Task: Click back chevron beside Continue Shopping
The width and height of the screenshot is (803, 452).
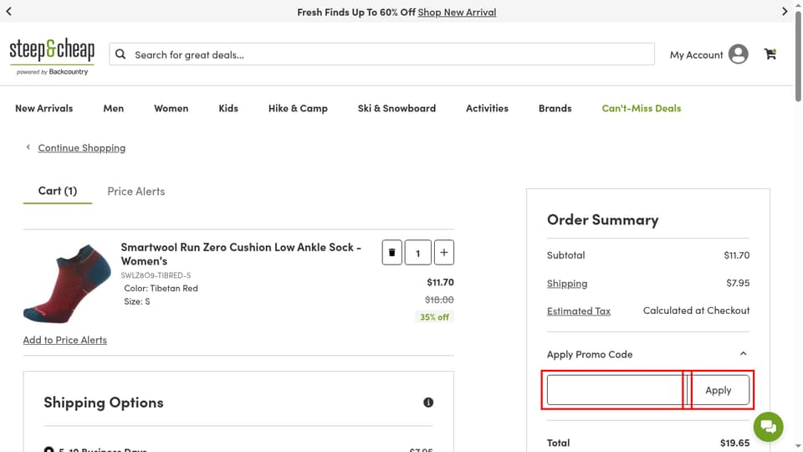Action: tap(28, 147)
